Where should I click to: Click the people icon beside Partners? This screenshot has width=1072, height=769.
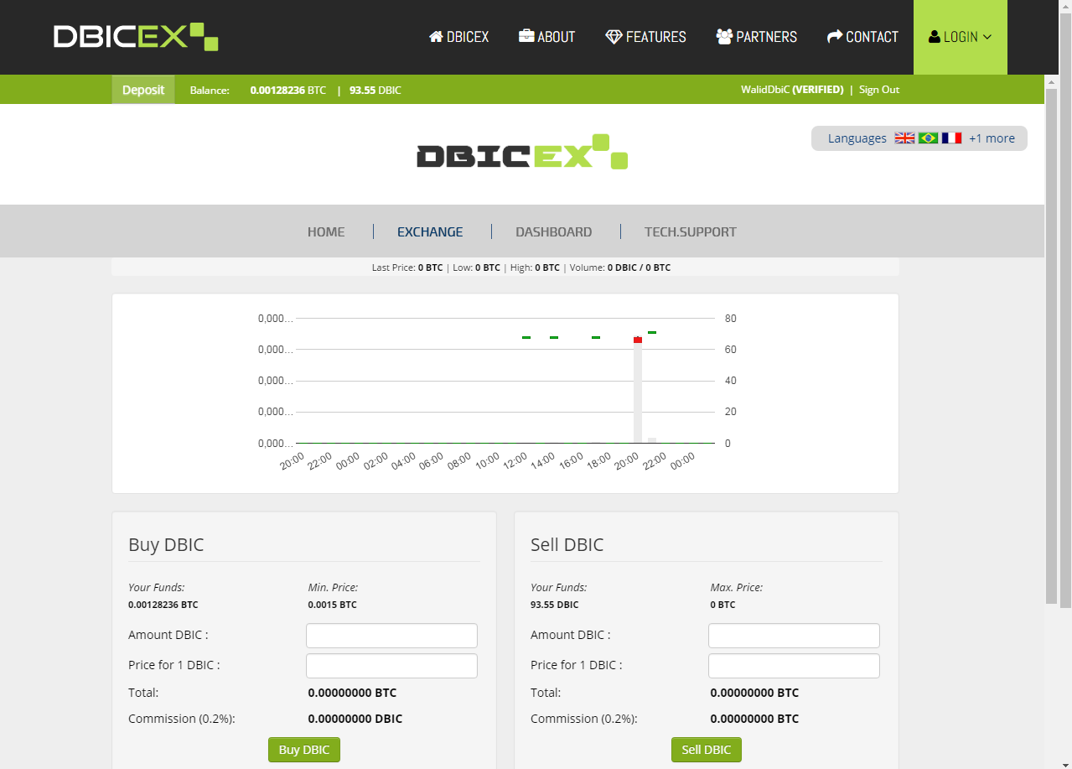point(724,37)
